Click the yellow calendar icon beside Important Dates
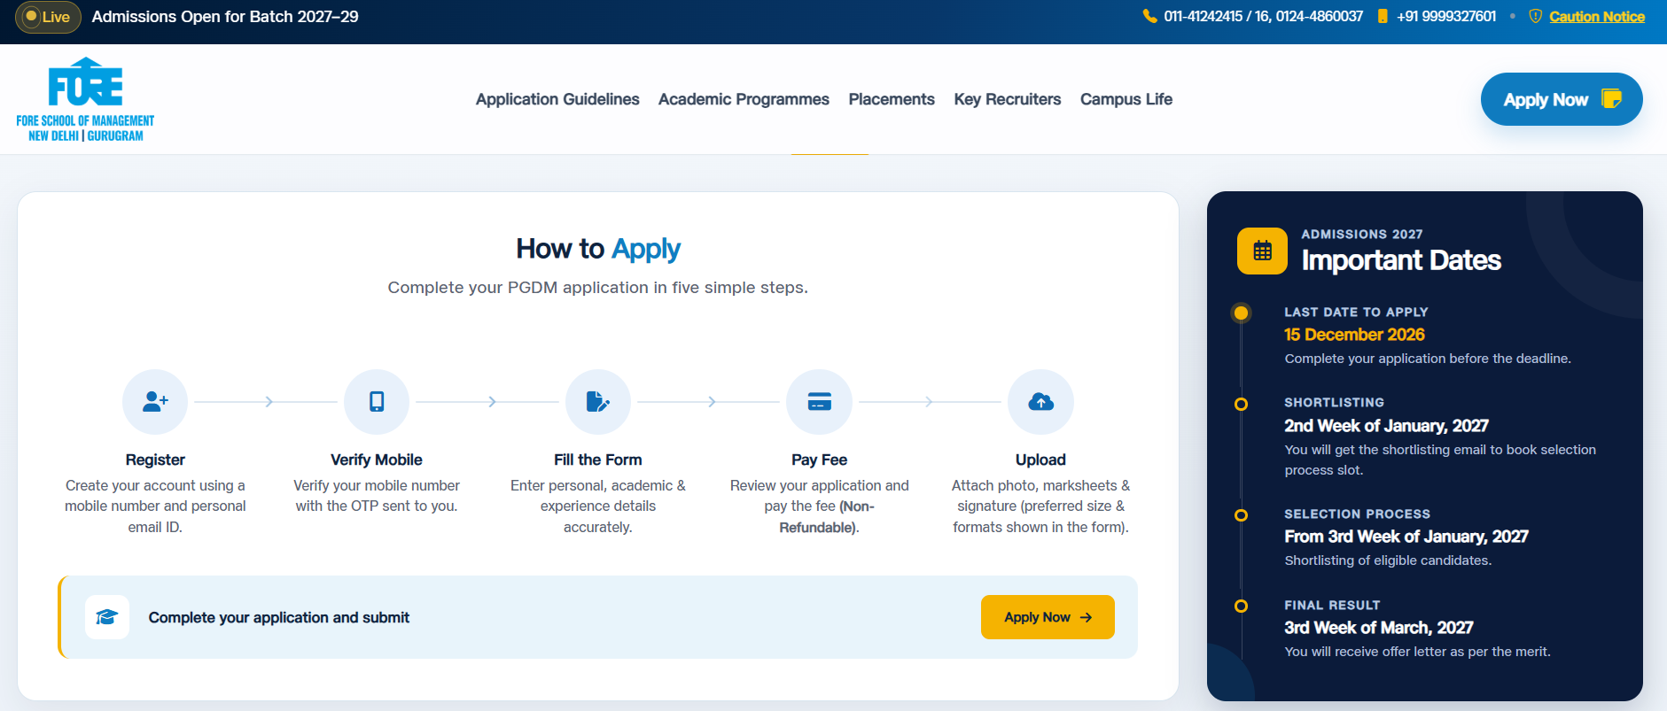The width and height of the screenshot is (1667, 711). [1262, 251]
